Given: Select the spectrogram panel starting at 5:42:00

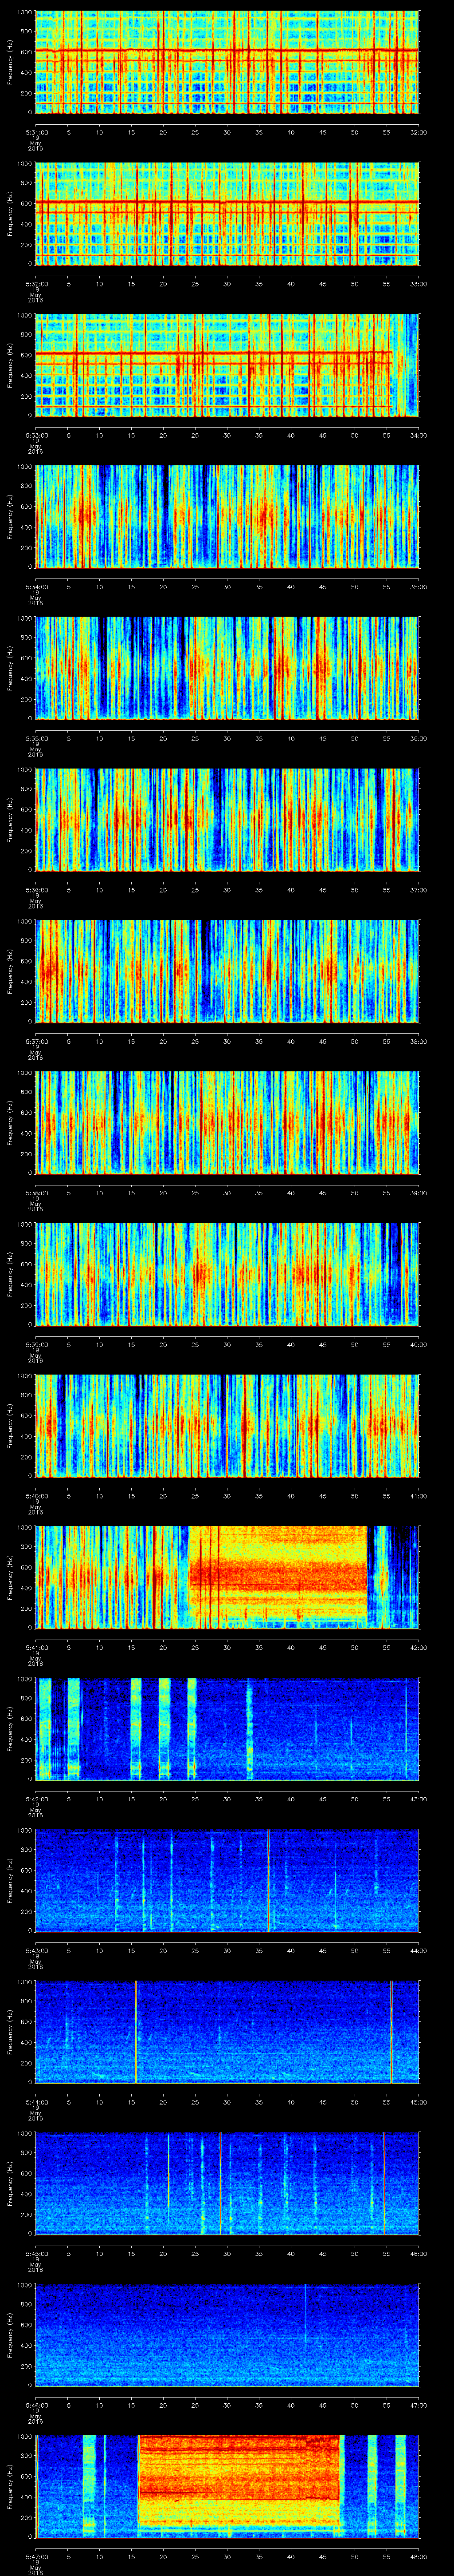Looking at the screenshot, I should (x=227, y=1729).
